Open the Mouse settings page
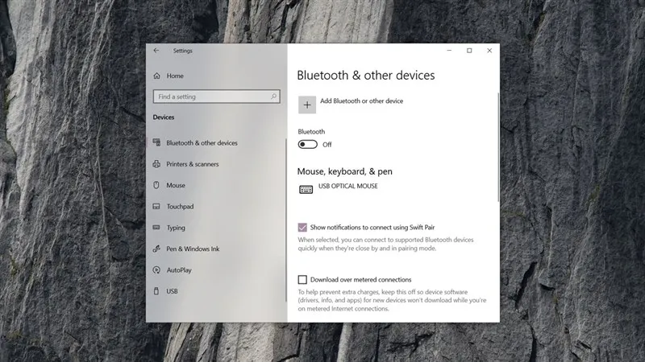Viewport: 645px width, 362px height. (176, 185)
